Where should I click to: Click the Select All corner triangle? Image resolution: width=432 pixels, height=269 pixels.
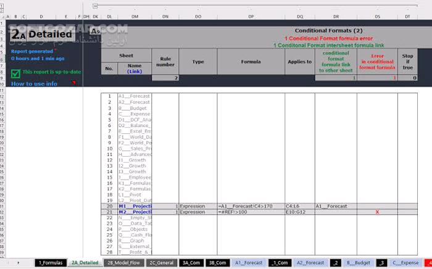coord(2,17)
